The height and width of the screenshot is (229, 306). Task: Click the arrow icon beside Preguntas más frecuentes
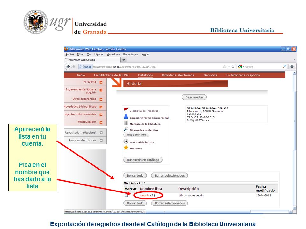pyautogui.click(x=101, y=115)
